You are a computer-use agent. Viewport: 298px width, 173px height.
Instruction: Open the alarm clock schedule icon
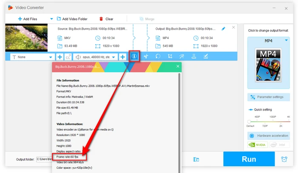(x=284, y=159)
